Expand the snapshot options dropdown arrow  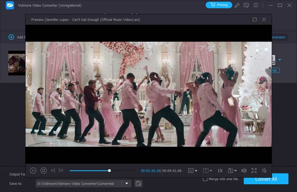235,171
